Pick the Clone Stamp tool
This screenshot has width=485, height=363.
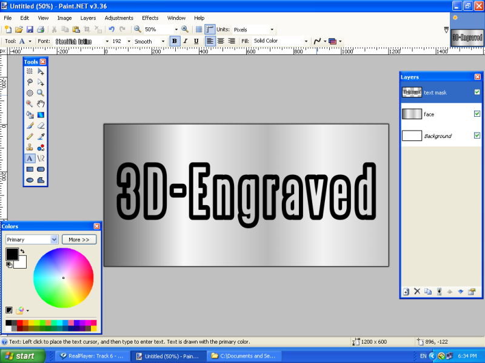(x=29, y=147)
